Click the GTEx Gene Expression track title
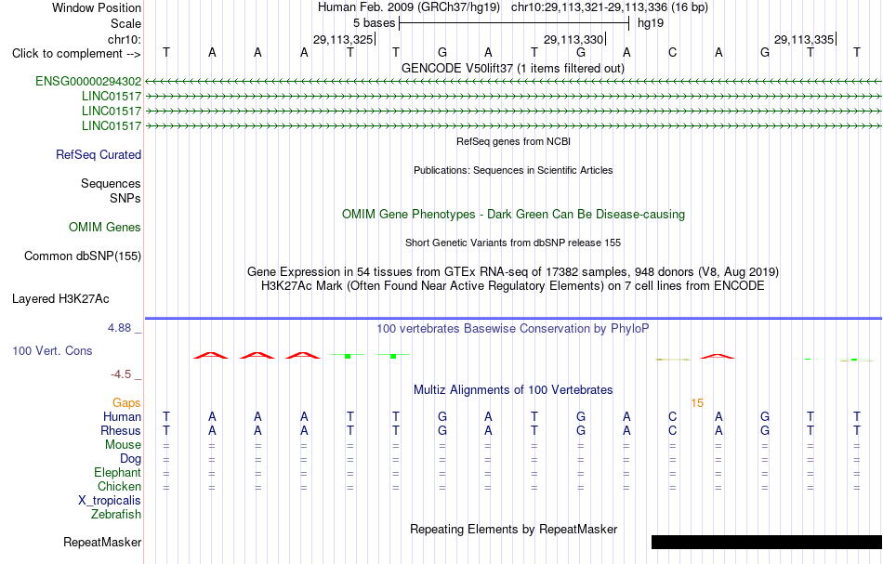883x564 pixels. coord(513,272)
